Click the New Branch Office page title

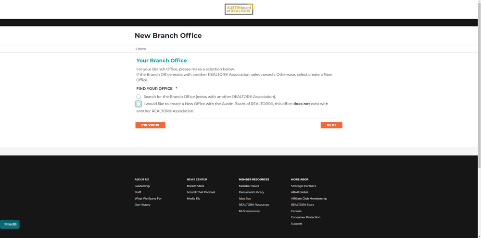[x=168, y=36]
